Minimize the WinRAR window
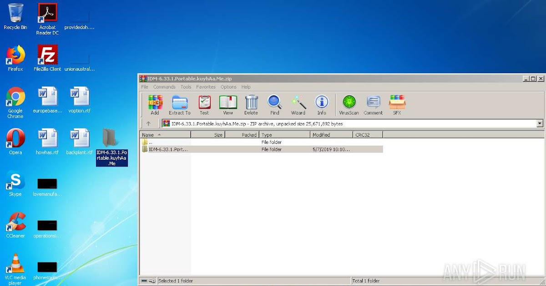The height and width of the screenshot is (286, 546). 526,79
